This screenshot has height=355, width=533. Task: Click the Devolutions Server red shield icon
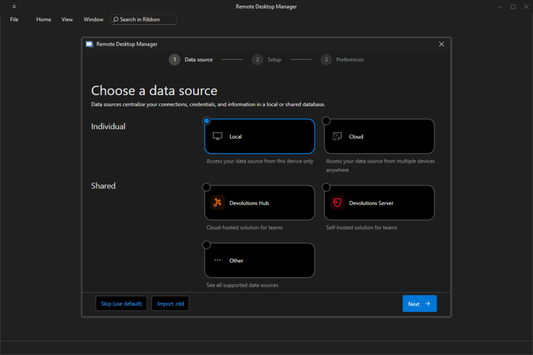[337, 203]
